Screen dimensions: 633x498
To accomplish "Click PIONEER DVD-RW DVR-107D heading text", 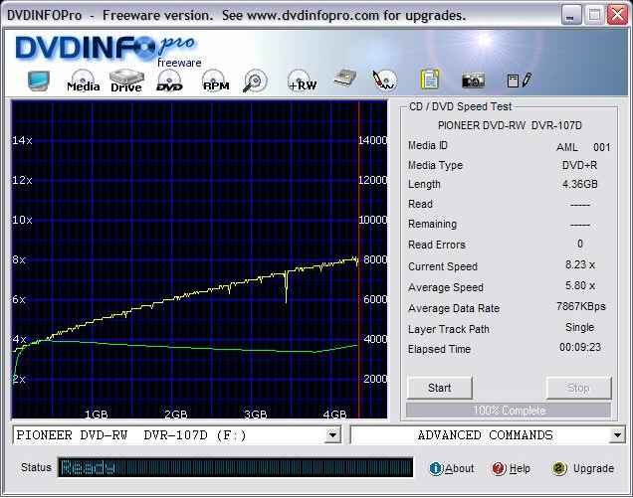I will tap(510, 126).
